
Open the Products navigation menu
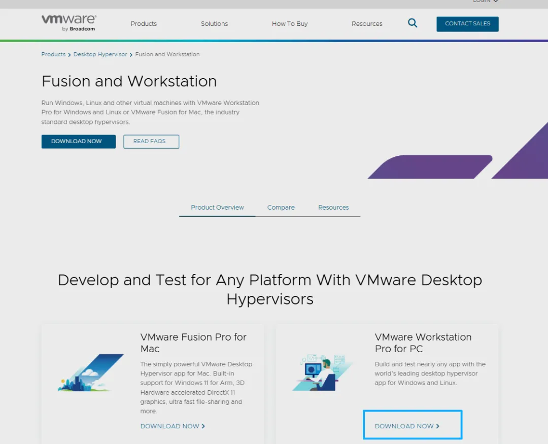coord(144,24)
